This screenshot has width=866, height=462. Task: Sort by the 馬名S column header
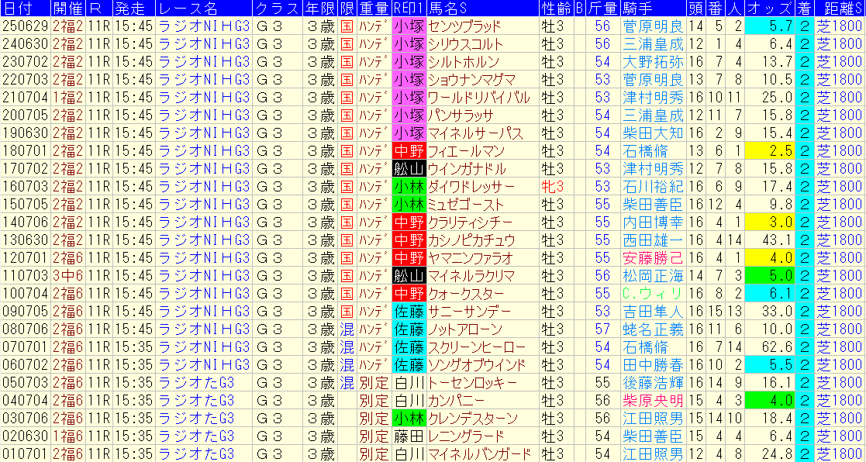(x=483, y=8)
